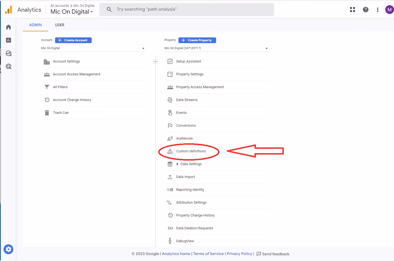
Task: Click the Google Analytics logo
Action: point(9,10)
